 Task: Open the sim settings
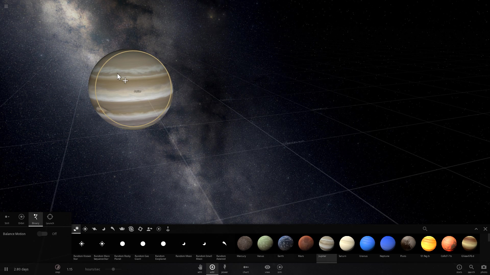click(x=280, y=269)
